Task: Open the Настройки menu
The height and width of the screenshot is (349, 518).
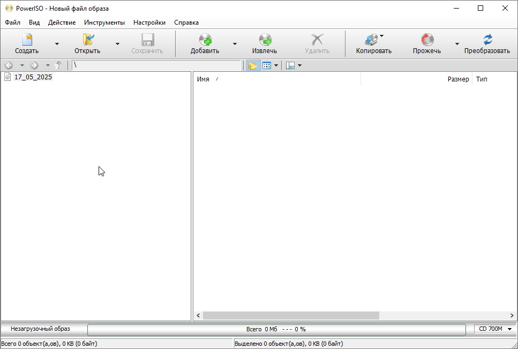Action: (149, 23)
